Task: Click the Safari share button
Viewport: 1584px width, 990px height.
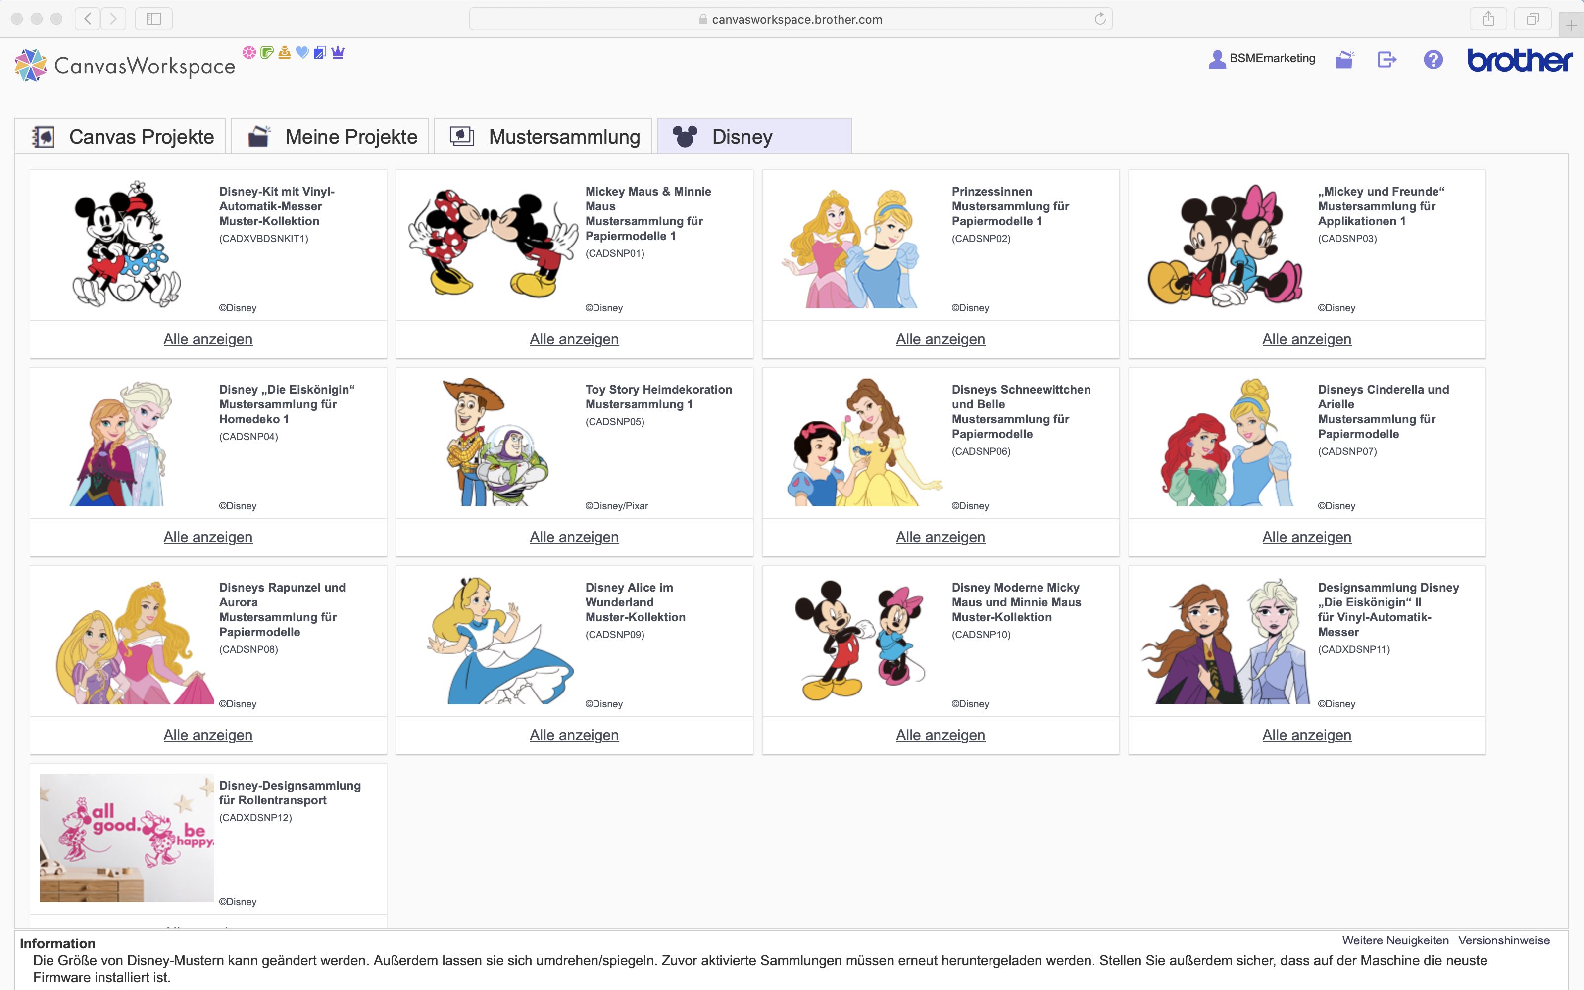Action: tap(1488, 19)
